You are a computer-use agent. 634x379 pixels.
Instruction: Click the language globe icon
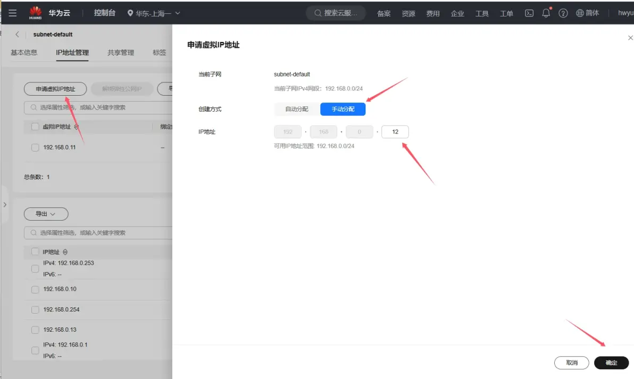click(x=580, y=13)
